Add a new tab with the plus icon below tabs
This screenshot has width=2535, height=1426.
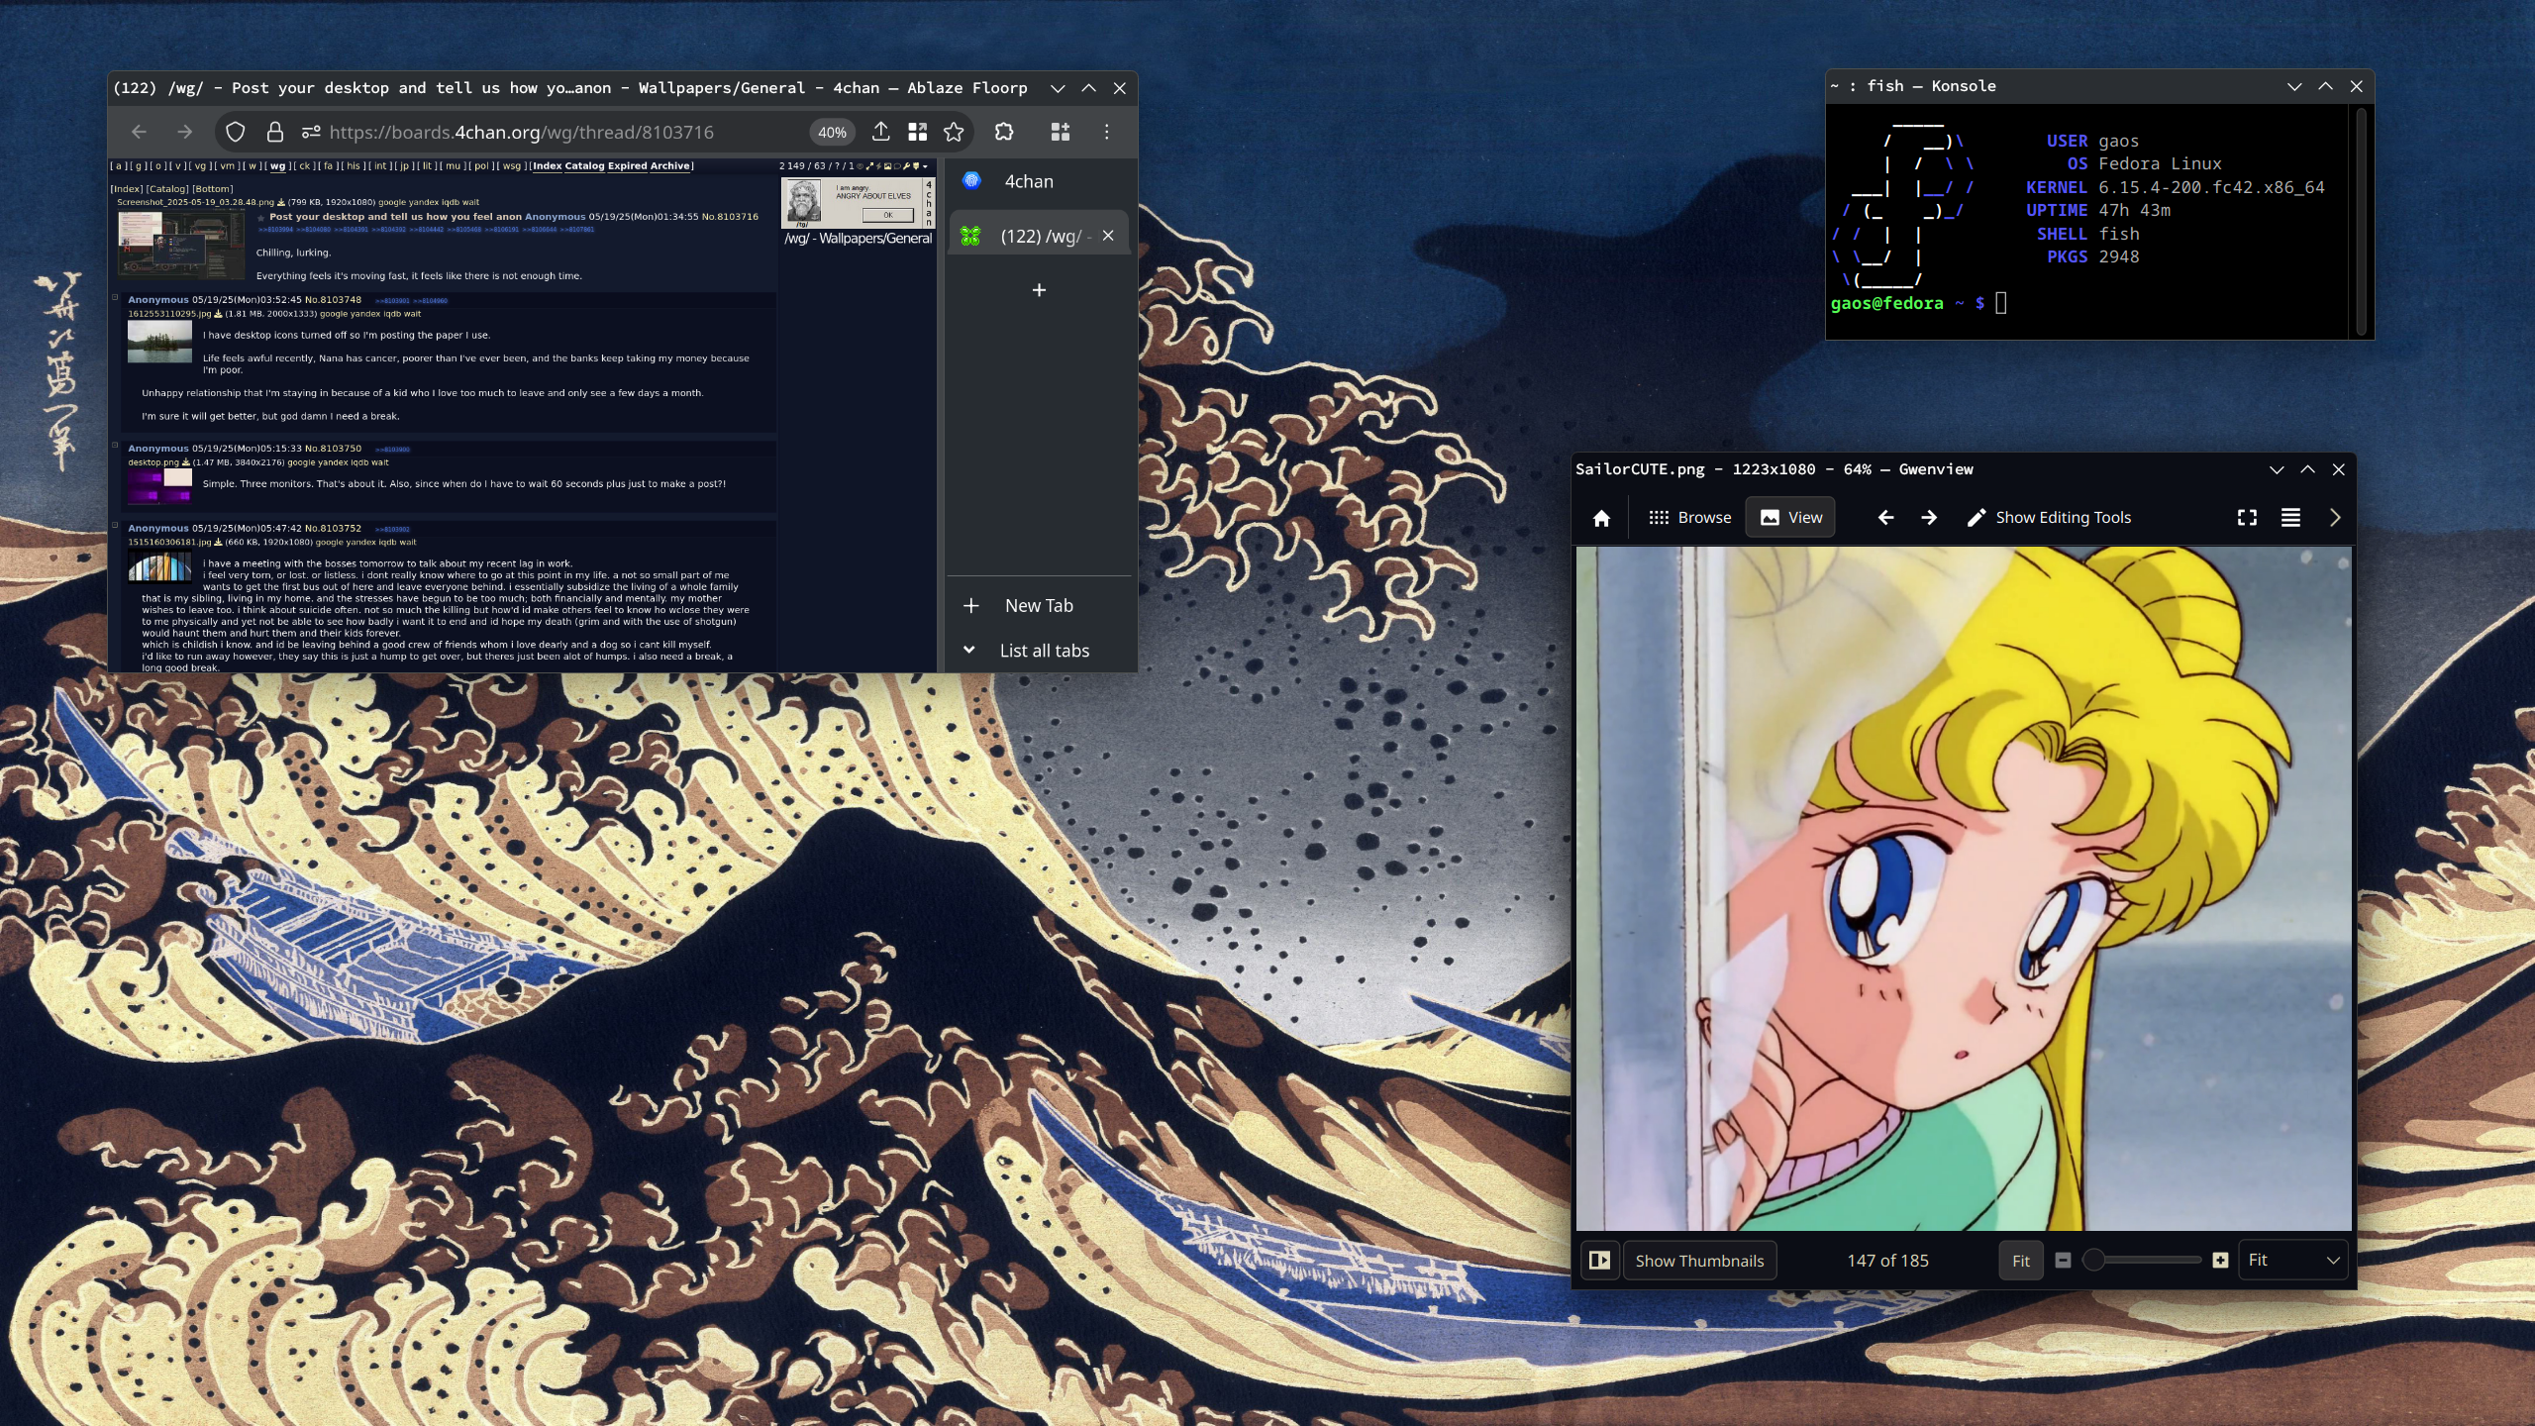pos(1039,290)
